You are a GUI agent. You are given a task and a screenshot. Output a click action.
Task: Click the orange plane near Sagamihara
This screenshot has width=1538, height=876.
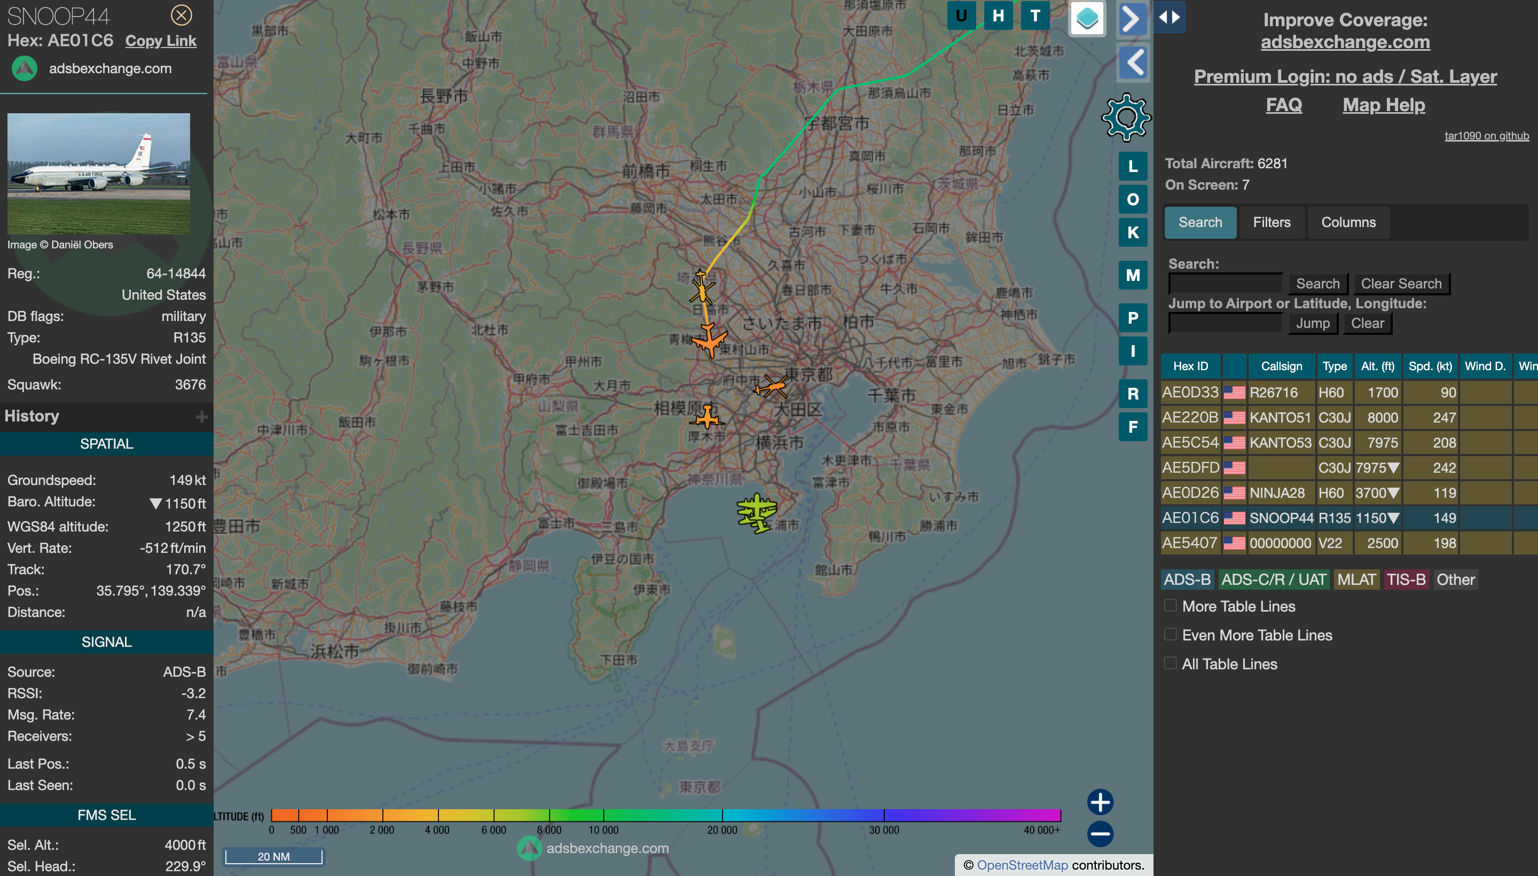(x=707, y=417)
